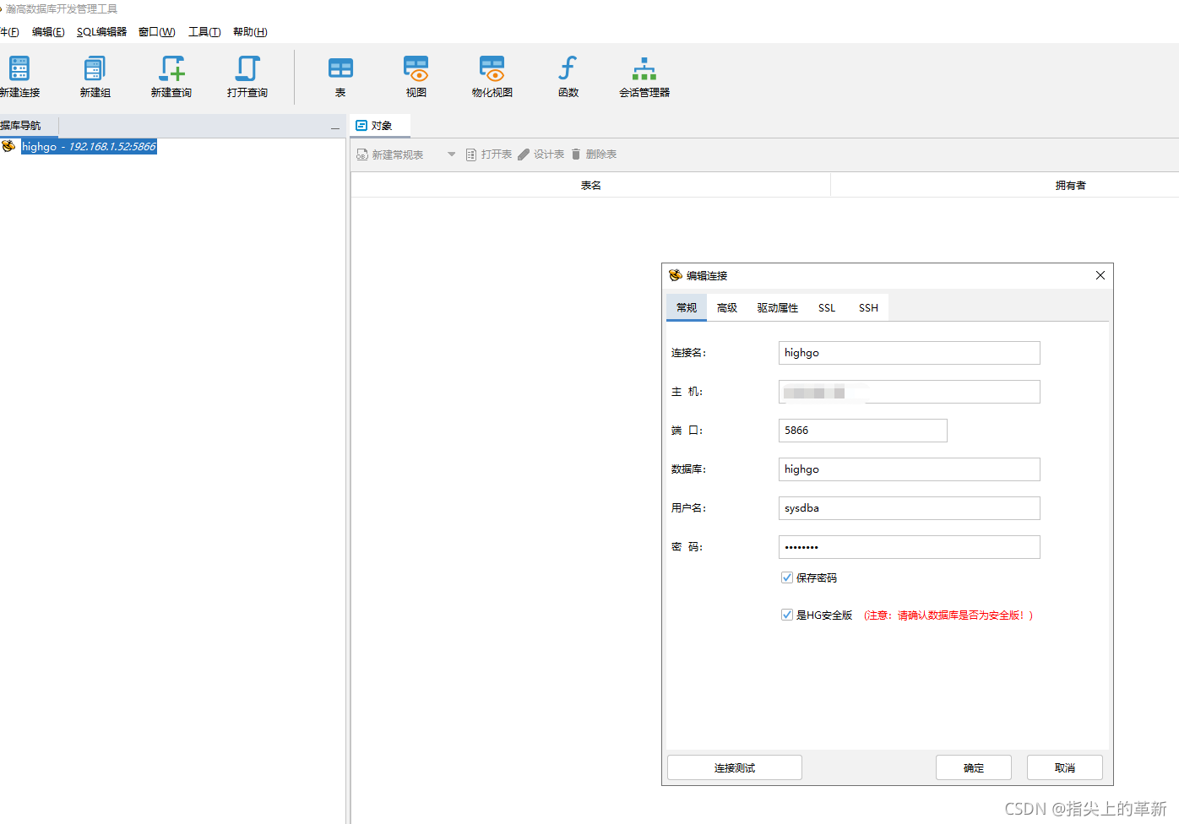Click 打开表 in the object toolbar
The height and width of the screenshot is (824, 1179).
point(489,154)
